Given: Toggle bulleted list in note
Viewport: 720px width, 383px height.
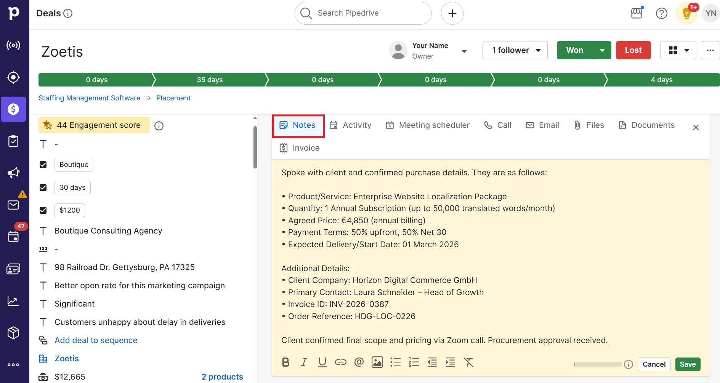Looking at the screenshot, I should pos(396,362).
